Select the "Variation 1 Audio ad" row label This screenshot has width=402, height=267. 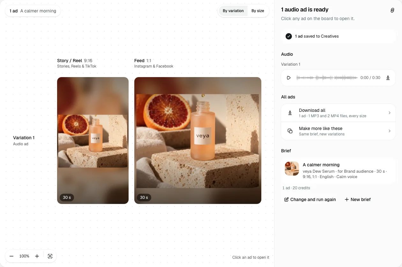24,141
